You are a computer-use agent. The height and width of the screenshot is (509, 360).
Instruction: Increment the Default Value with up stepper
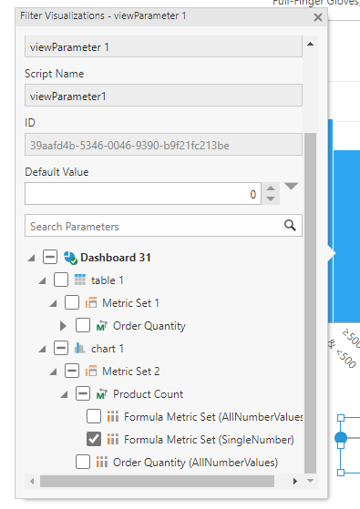click(x=271, y=188)
